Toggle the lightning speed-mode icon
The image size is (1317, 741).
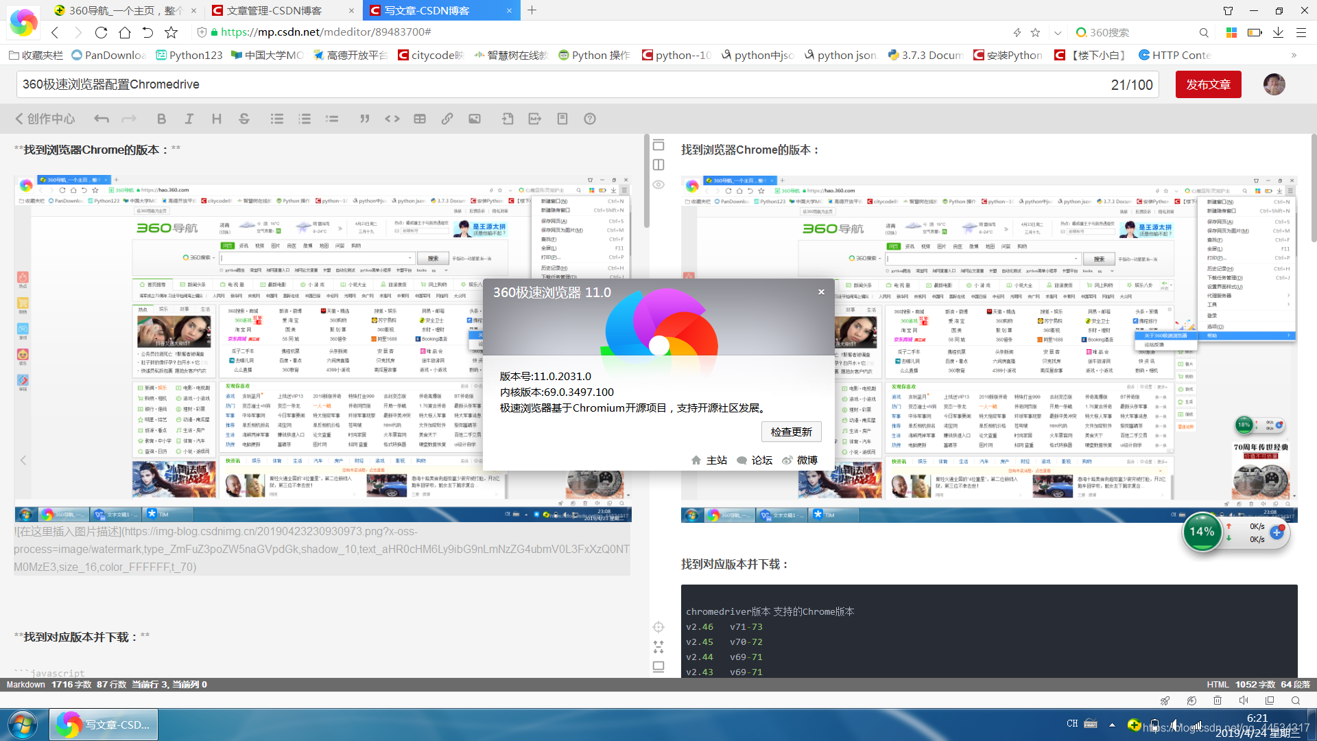[x=1017, y=32]
